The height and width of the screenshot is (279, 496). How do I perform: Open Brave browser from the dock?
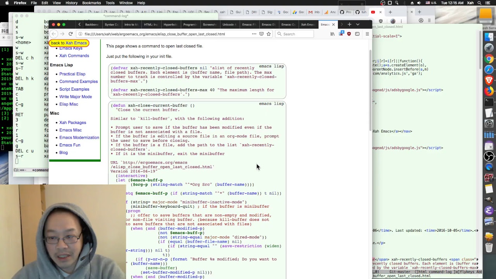tap(489, 81)
